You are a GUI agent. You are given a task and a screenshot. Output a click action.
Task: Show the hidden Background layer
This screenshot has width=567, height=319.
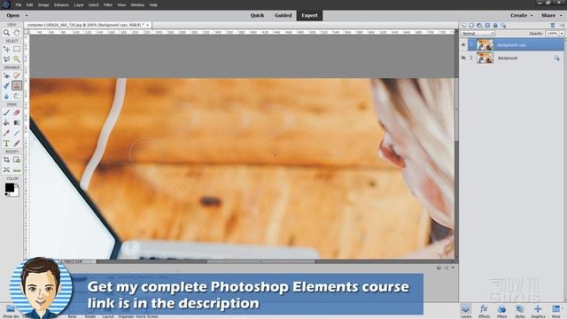463,58
